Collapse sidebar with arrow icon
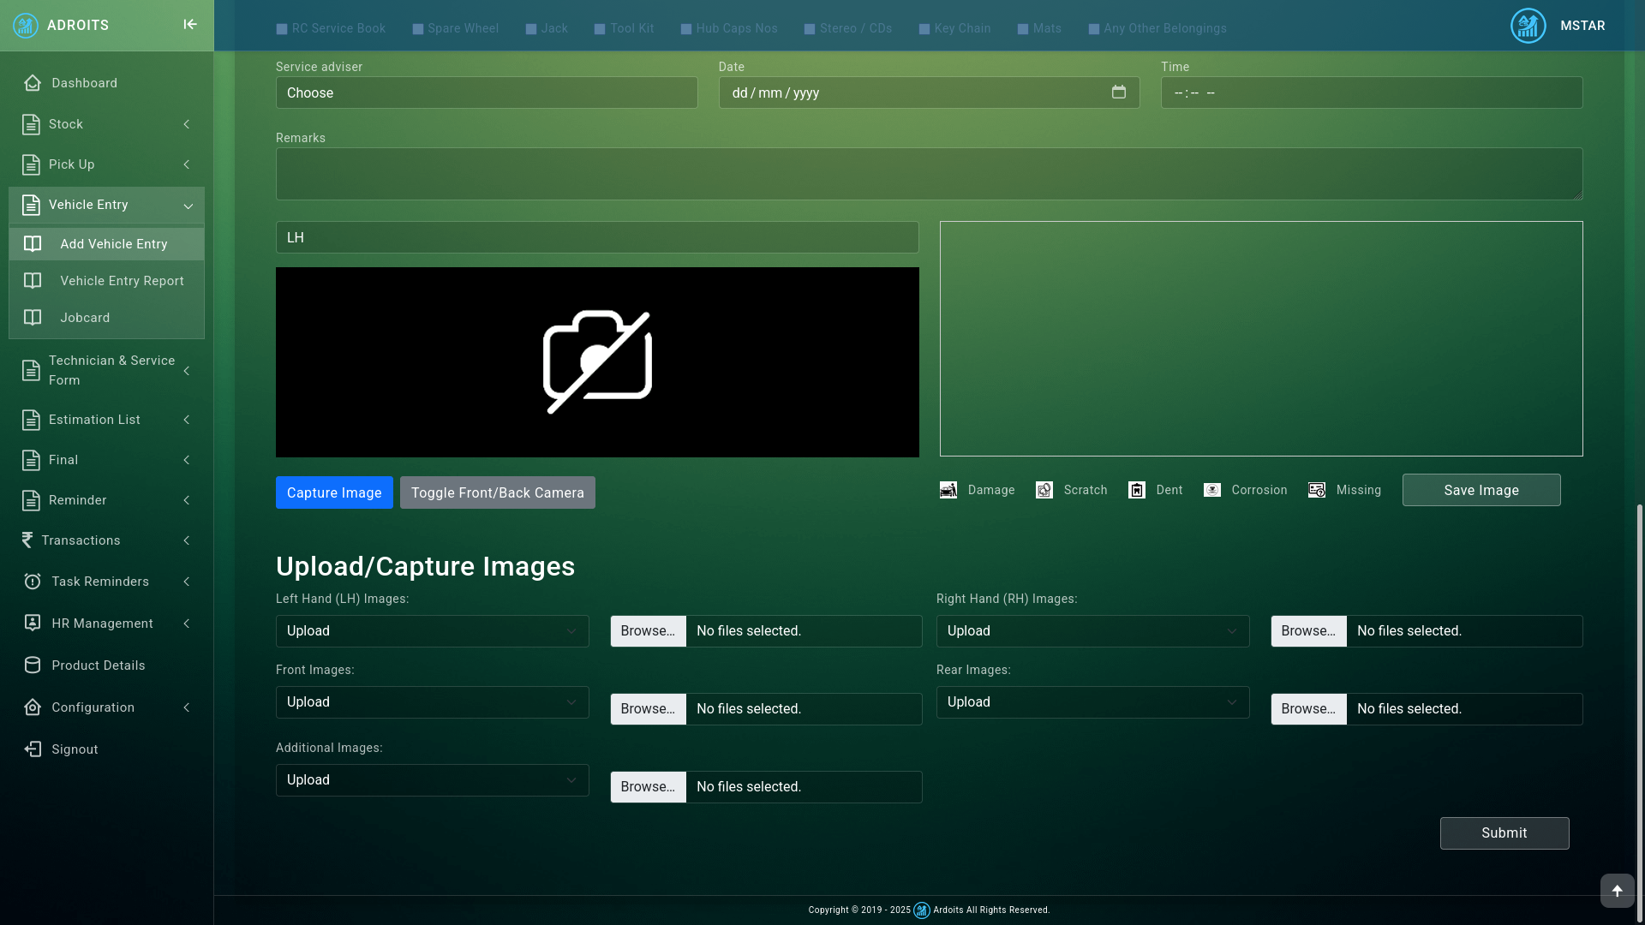 190,25
